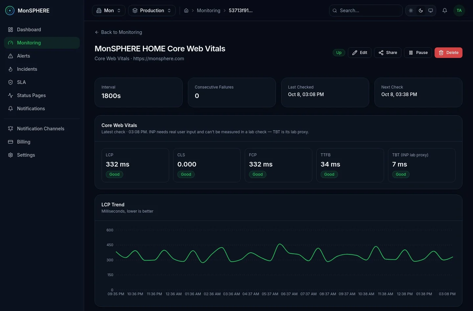Select the LCP 332 ms value
Image resolution: width=473 pixels, height=311 pixels.
pyautogui.click(x=118, y=164)
